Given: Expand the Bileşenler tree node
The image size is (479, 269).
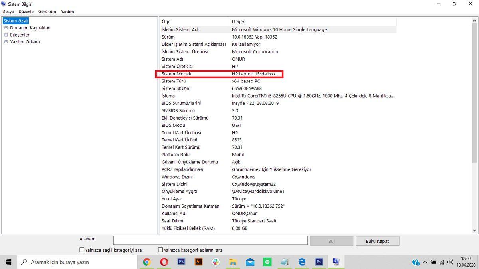Looking at the screenshot, I should (x=5, y=35).
